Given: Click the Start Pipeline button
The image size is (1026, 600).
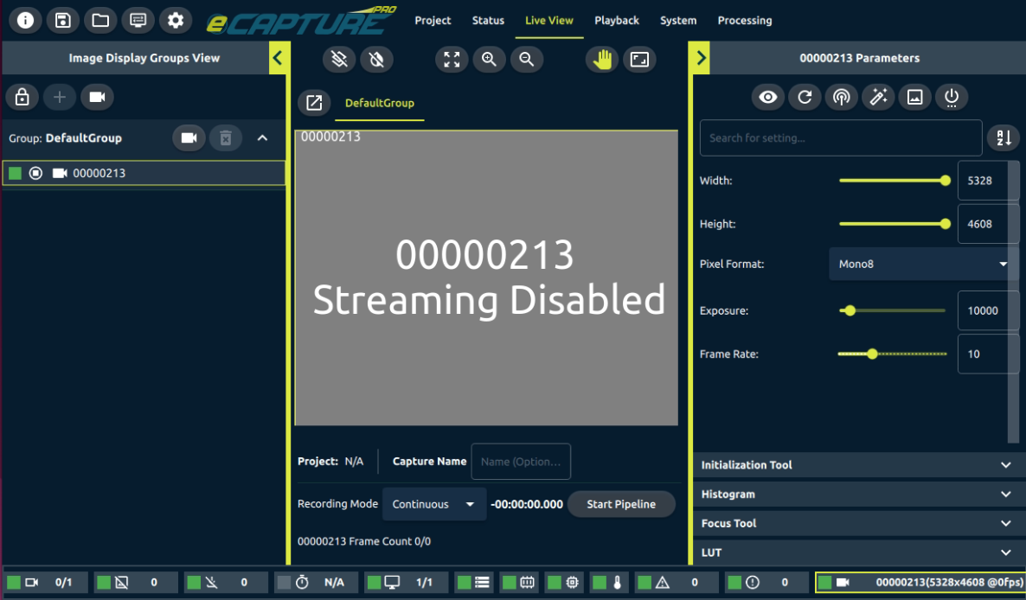Looking at the screenshot, I should (621, 504).
